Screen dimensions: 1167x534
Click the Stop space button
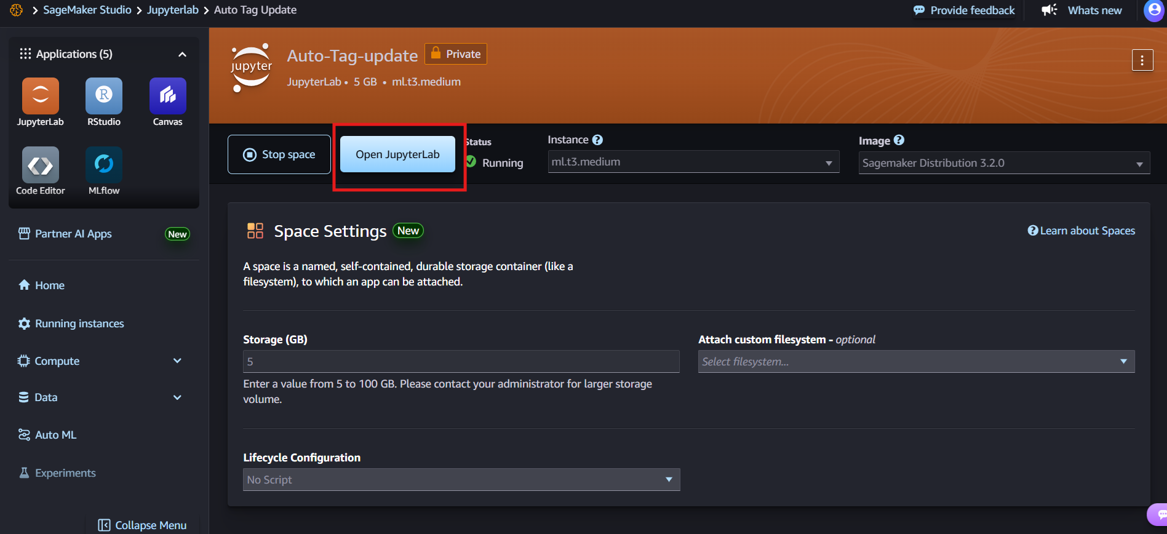pos(279,154)
